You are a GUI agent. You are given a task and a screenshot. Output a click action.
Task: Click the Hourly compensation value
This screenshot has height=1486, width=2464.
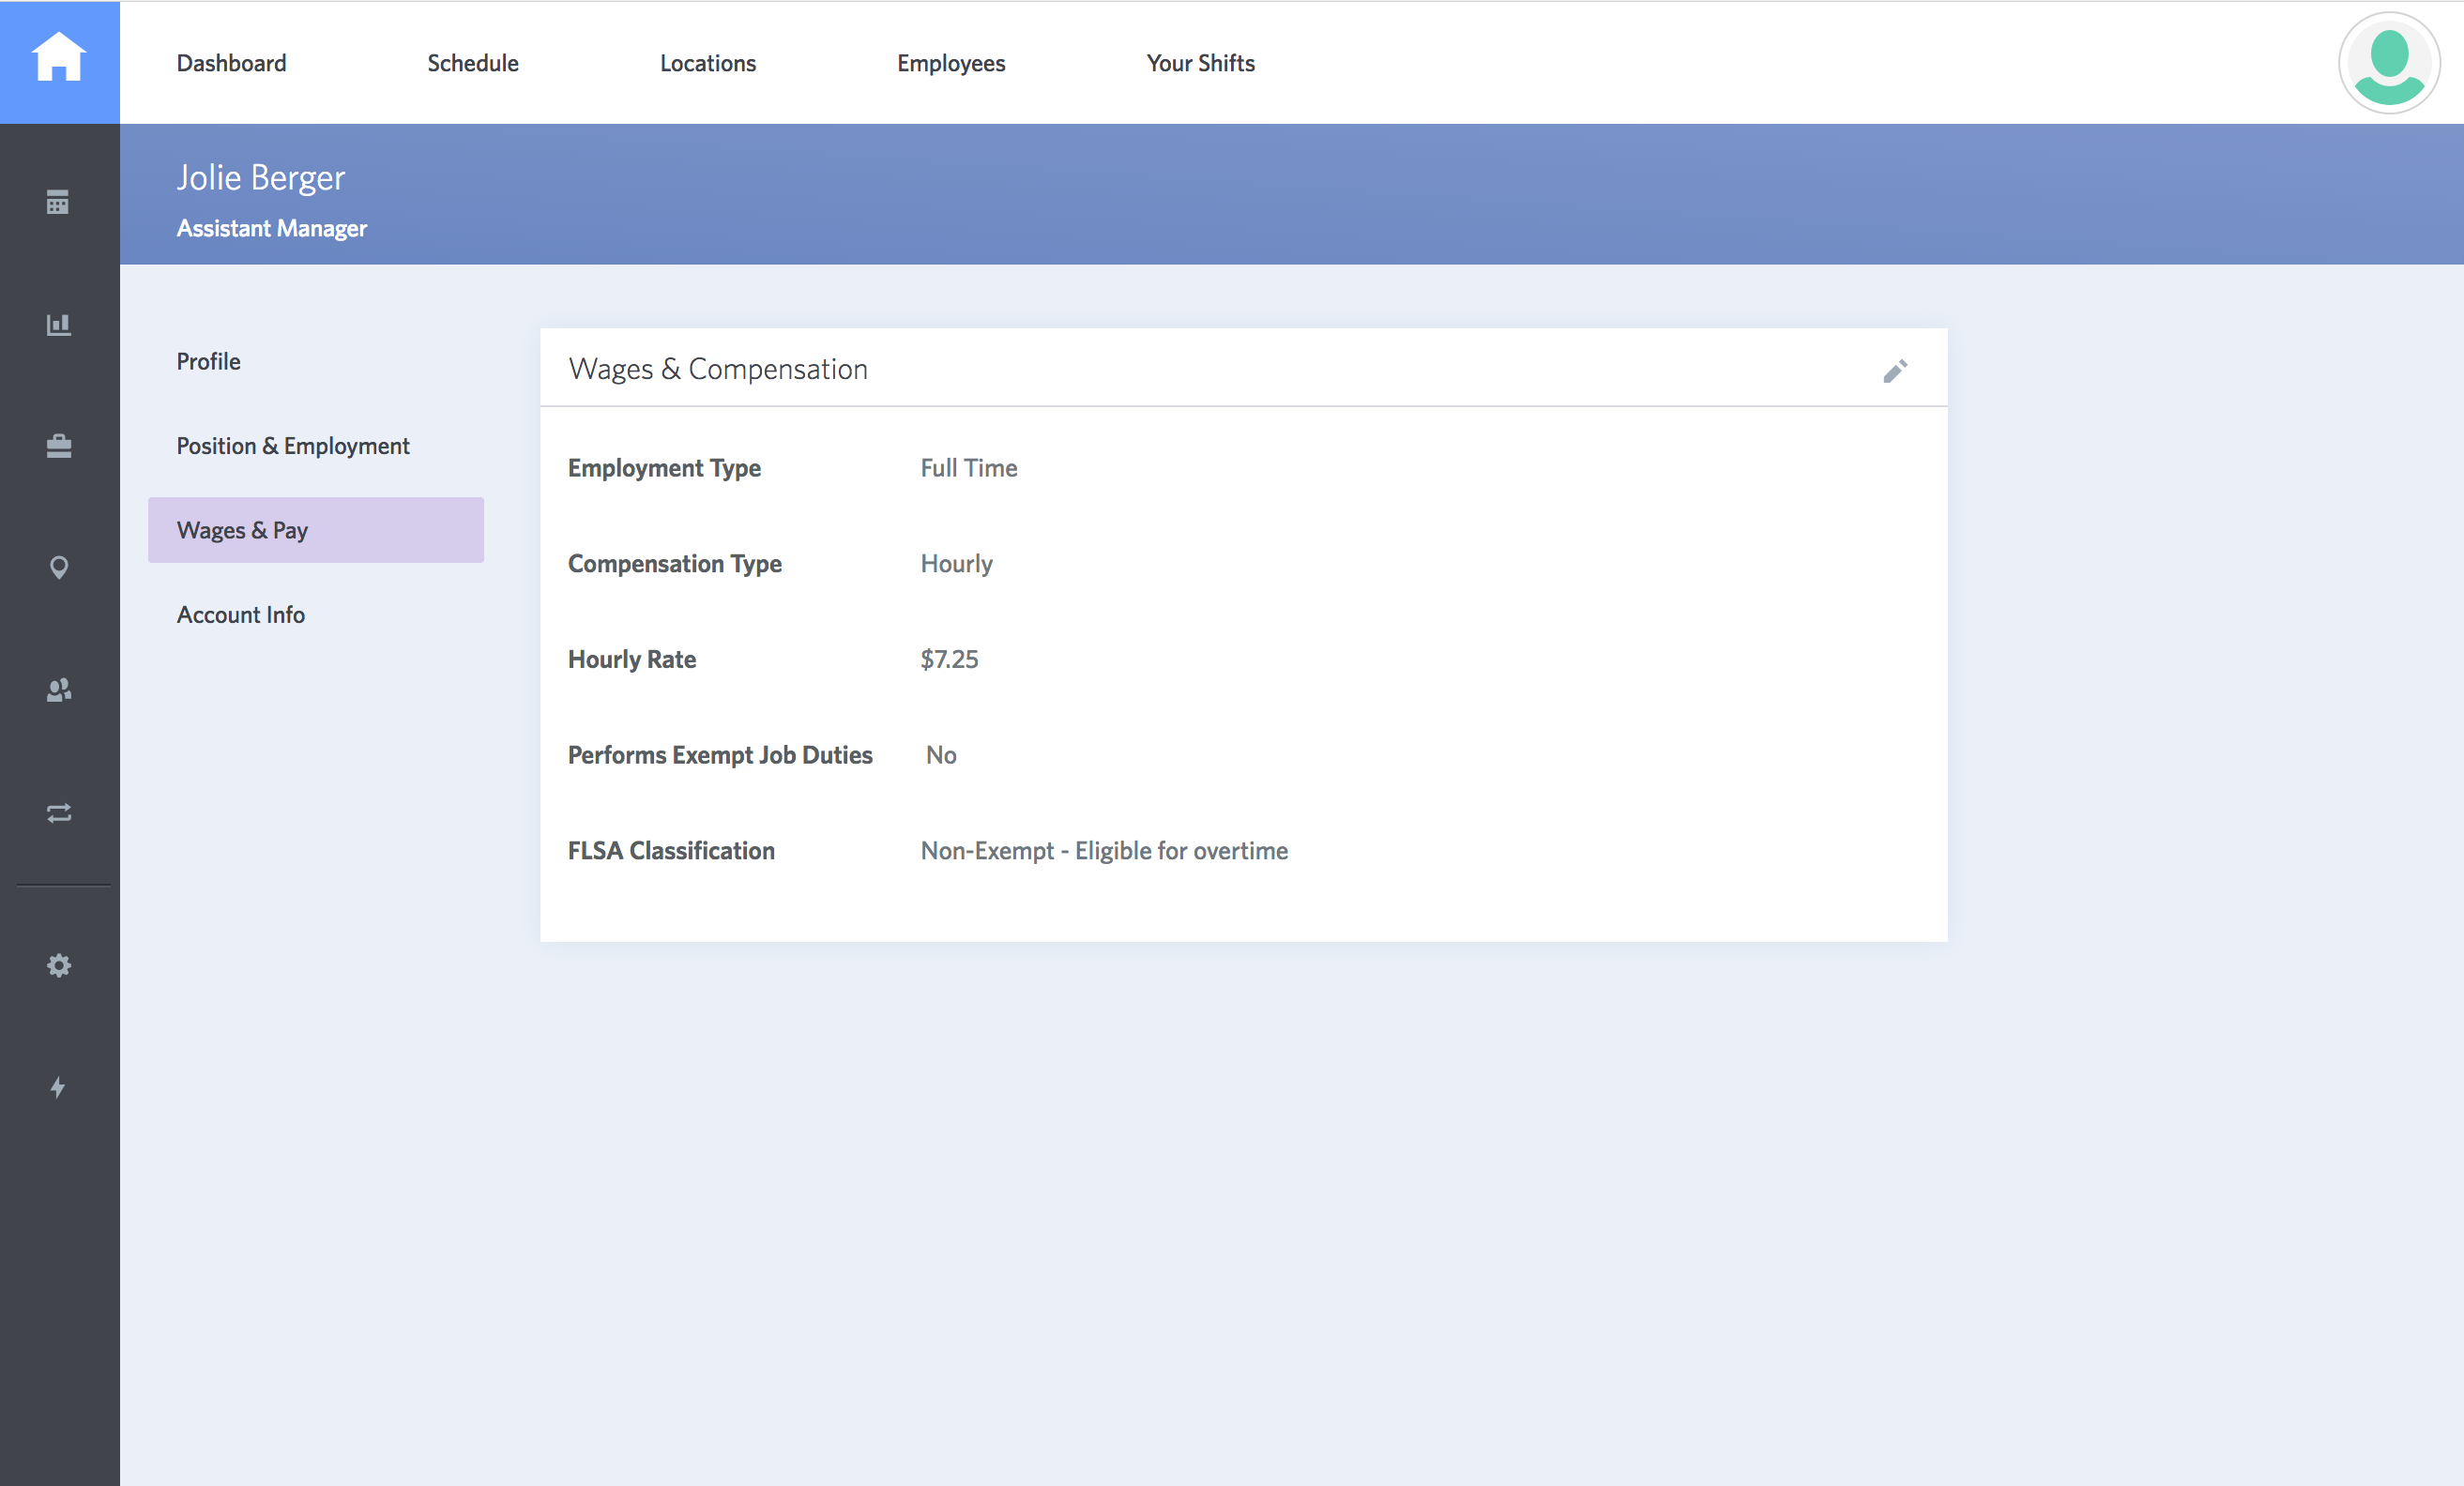[x=957, y=564]
